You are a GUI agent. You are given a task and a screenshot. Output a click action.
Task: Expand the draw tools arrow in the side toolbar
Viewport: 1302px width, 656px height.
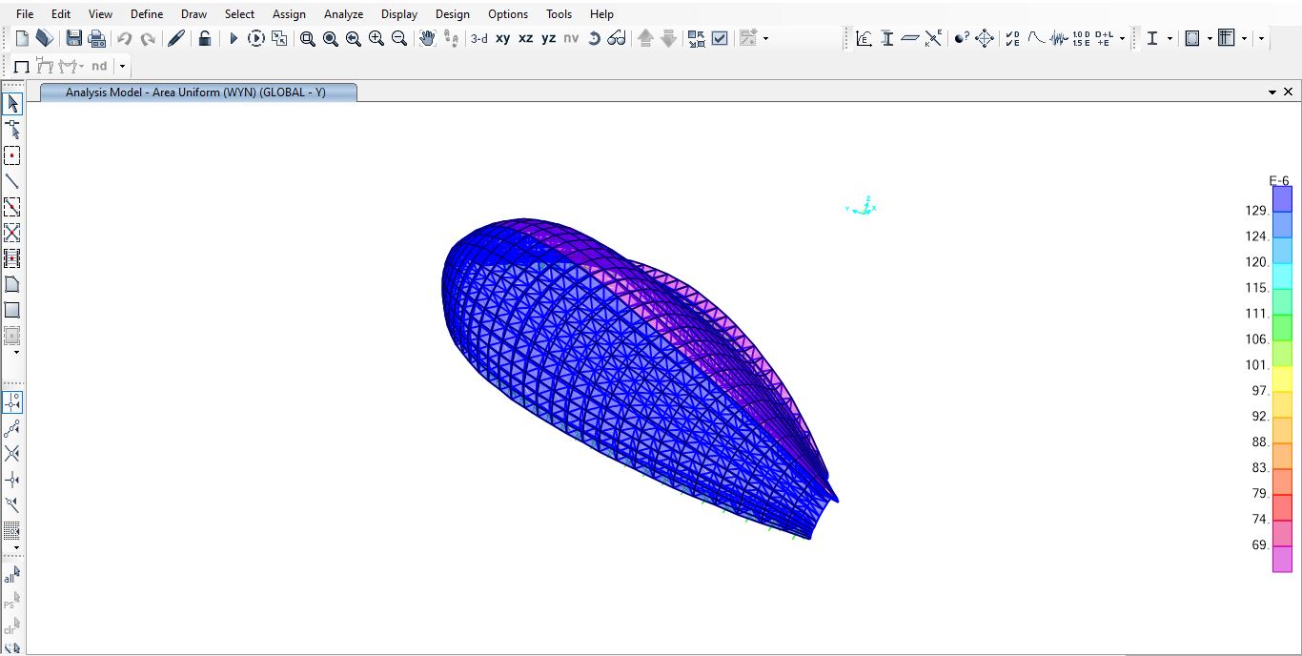16,353
